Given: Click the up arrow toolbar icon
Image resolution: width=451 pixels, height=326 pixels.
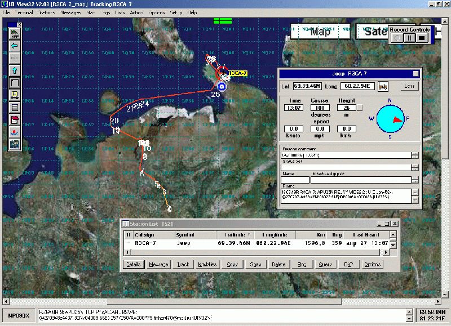Looking at the screenshot, I should click(x=15, y=70).
